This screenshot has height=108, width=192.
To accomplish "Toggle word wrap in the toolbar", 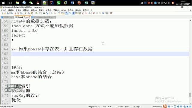I will pyautogui.click(x=67, y=13).
